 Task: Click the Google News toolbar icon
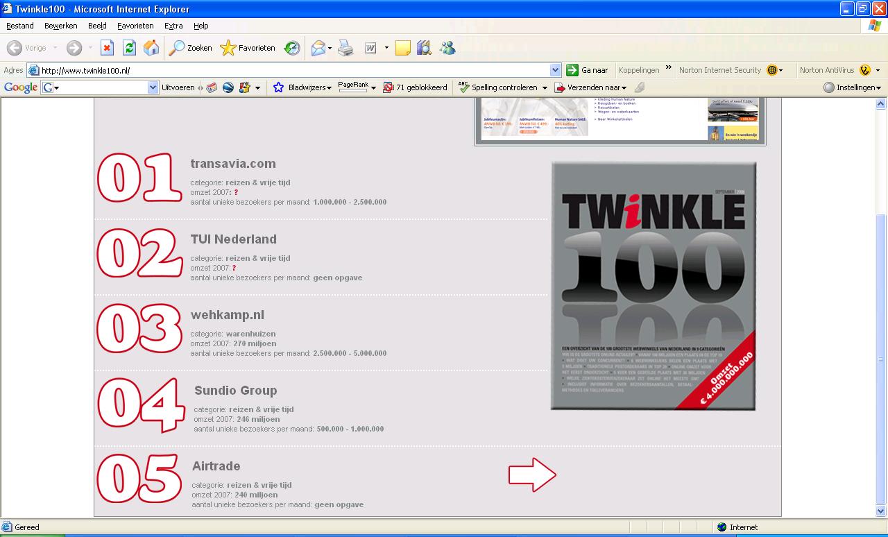point(212,87)
